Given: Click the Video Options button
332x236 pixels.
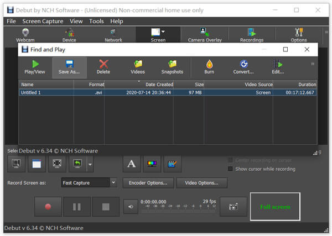Looking at the screenshot, I should [202, 183].
